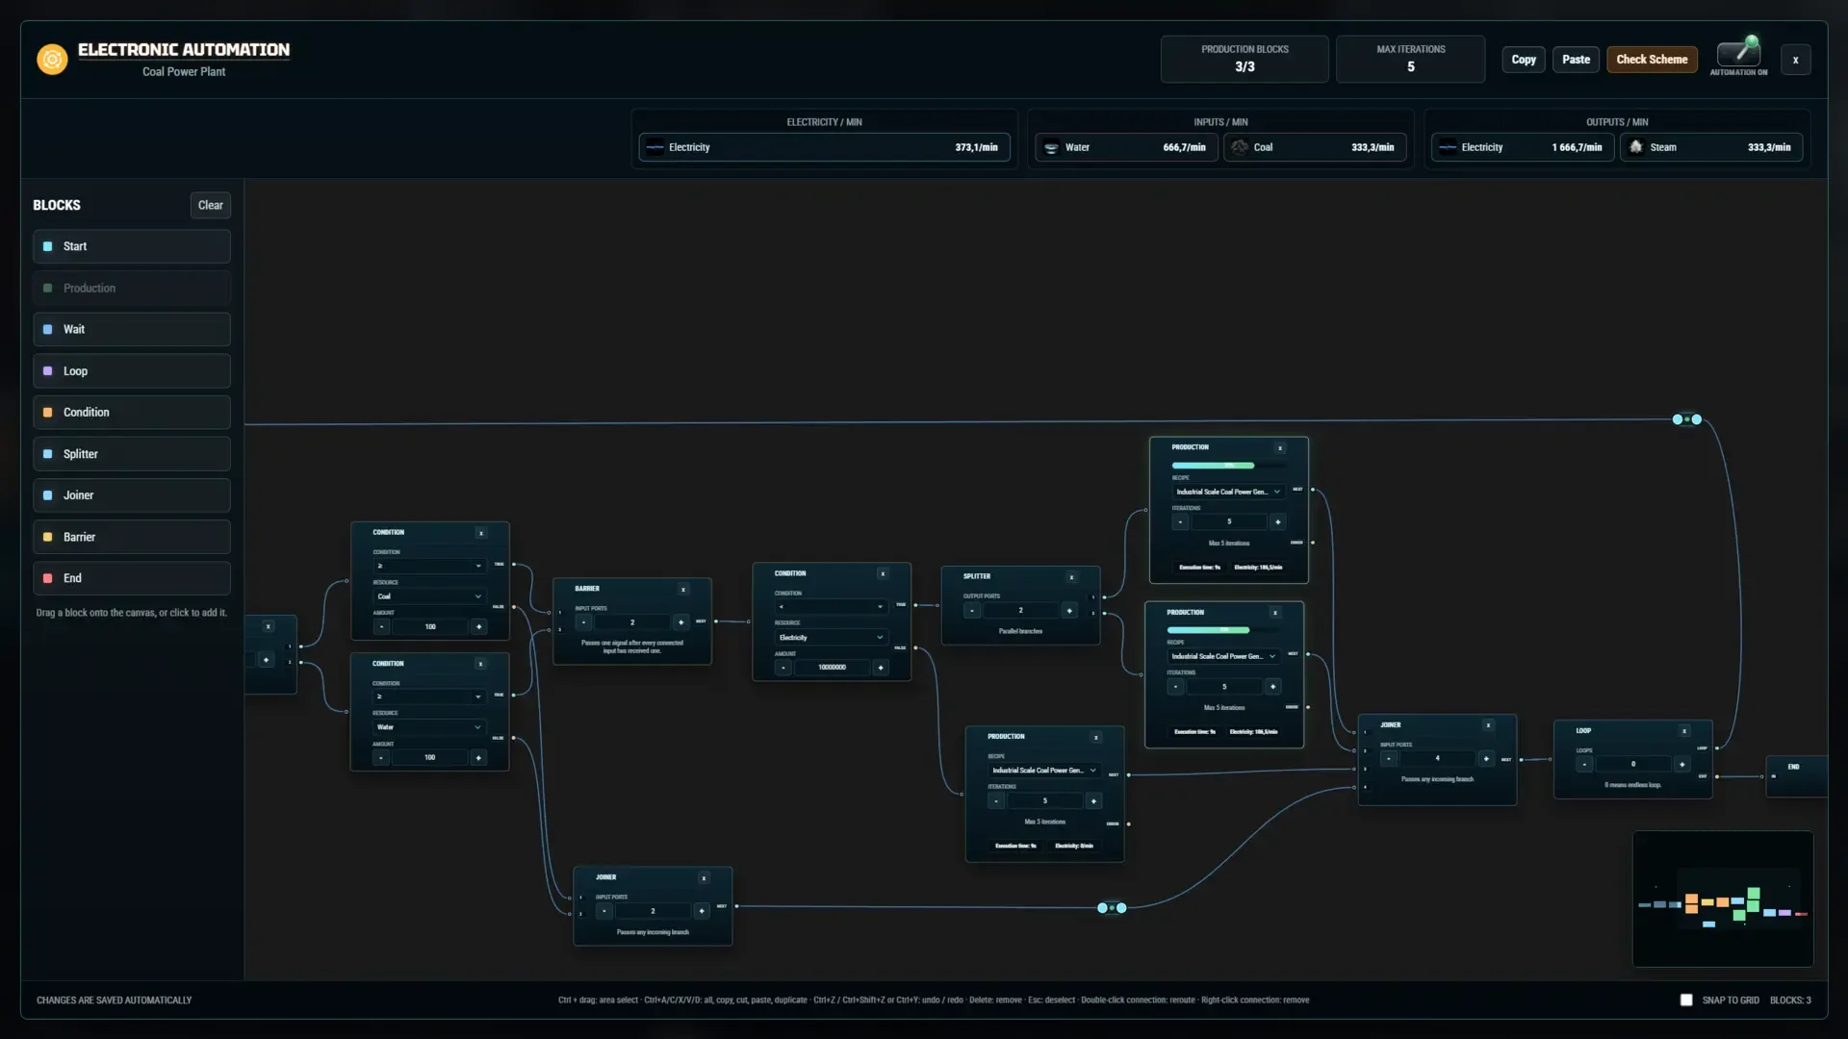Open the Water resource dropdown

(428, 727)
